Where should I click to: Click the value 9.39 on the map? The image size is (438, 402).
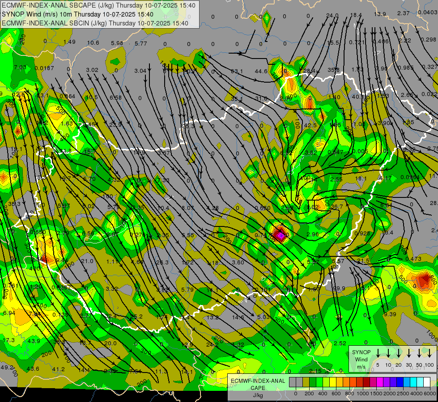point(390,314)
